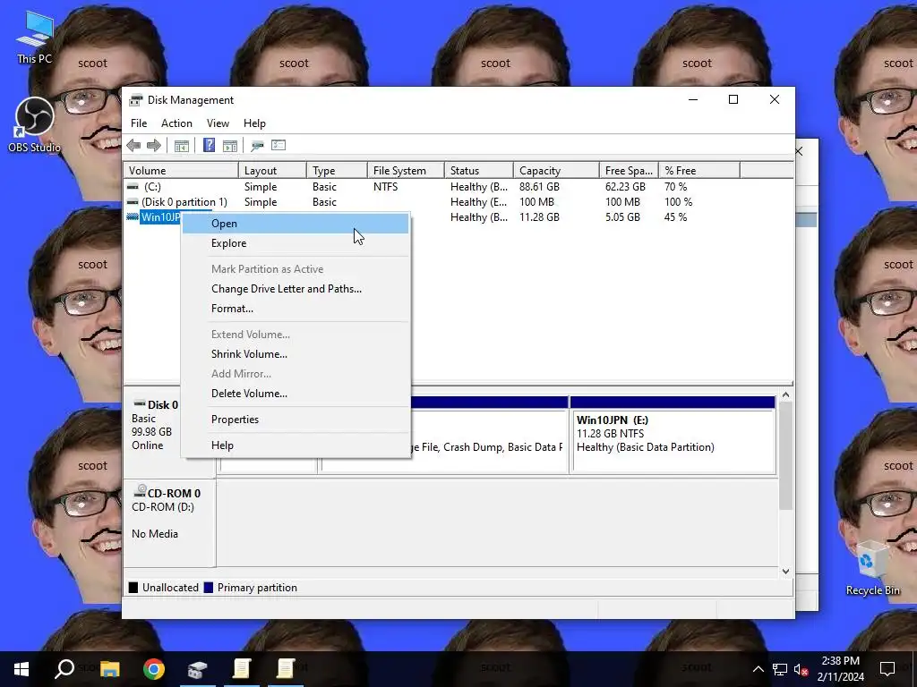Click the blue Help toolbar icon
The image size is (917, 687).
209,145
